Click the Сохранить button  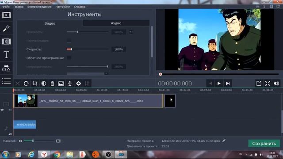(264, 144)
